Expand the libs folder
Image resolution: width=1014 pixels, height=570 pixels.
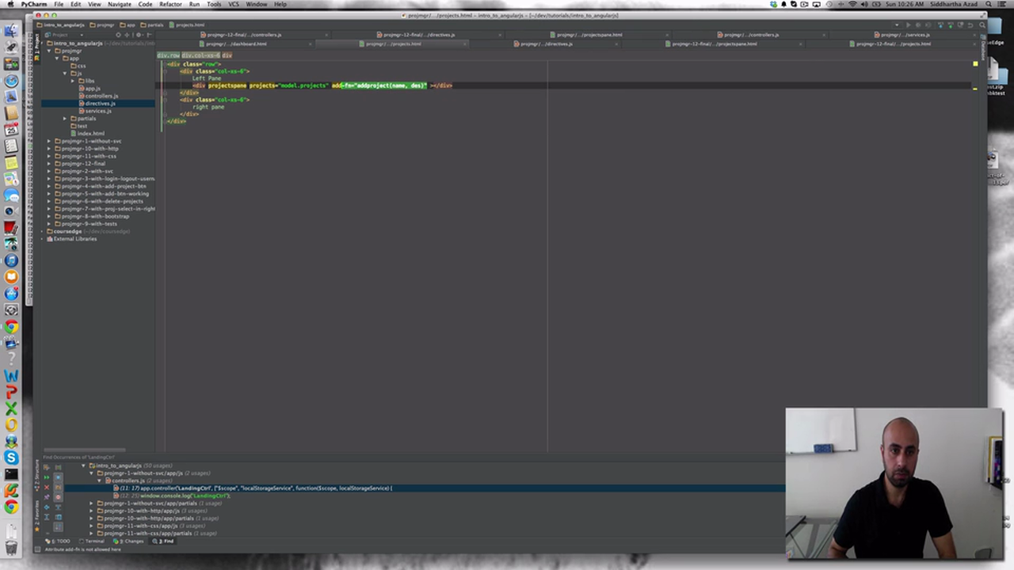(x=73, y=81)
